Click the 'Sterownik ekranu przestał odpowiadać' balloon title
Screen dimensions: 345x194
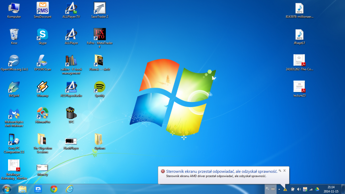coord(221,171)
